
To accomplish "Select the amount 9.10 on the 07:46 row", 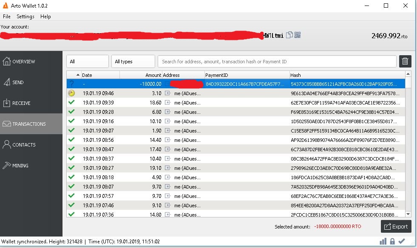I will click(x=157, y=206).
